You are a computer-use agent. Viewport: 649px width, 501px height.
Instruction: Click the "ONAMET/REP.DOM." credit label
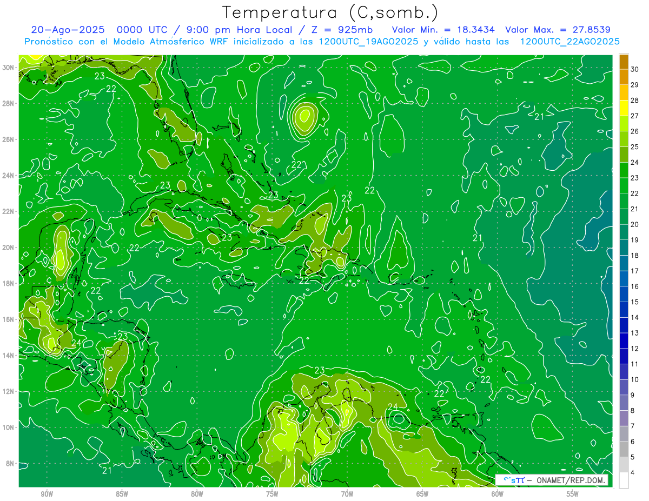[571, 480]
